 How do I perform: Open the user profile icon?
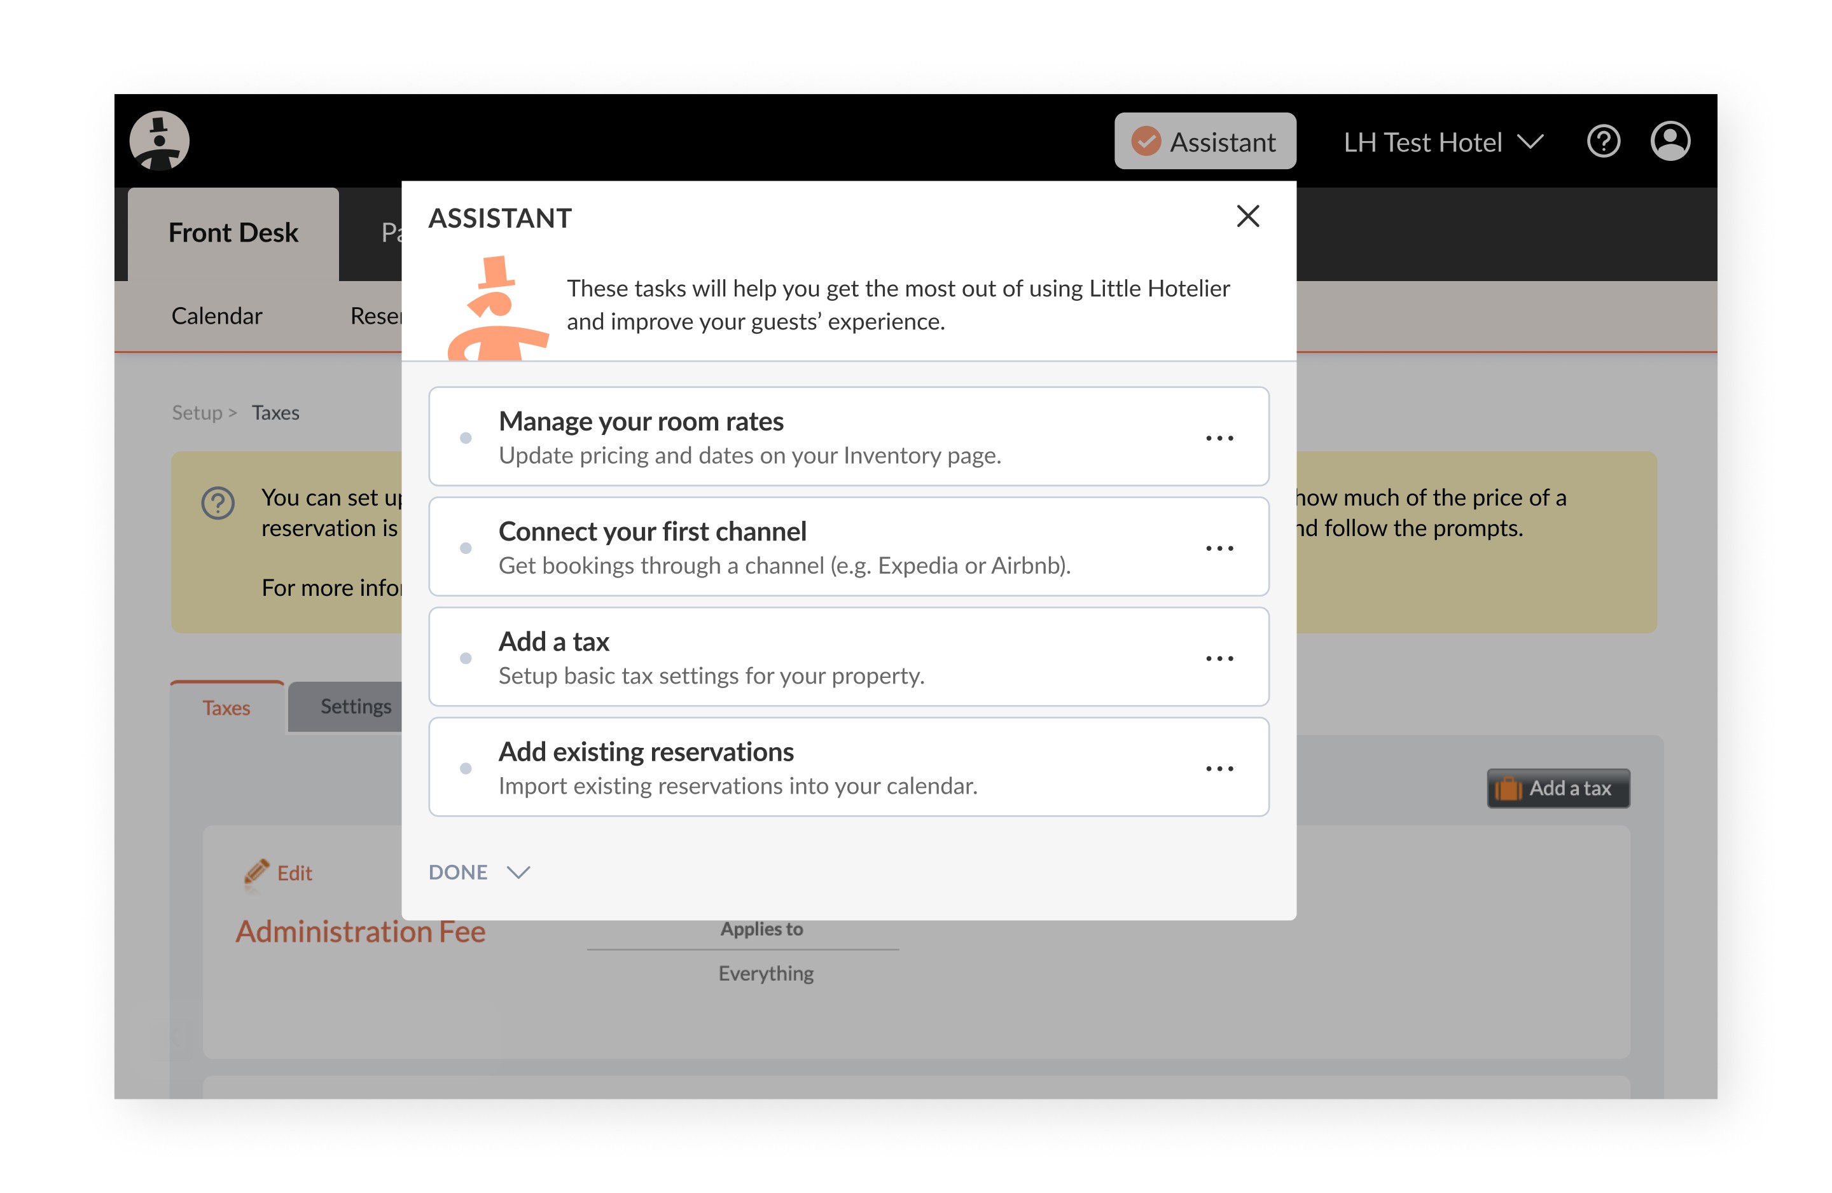pyautogui.click(x=1670, y=142)
